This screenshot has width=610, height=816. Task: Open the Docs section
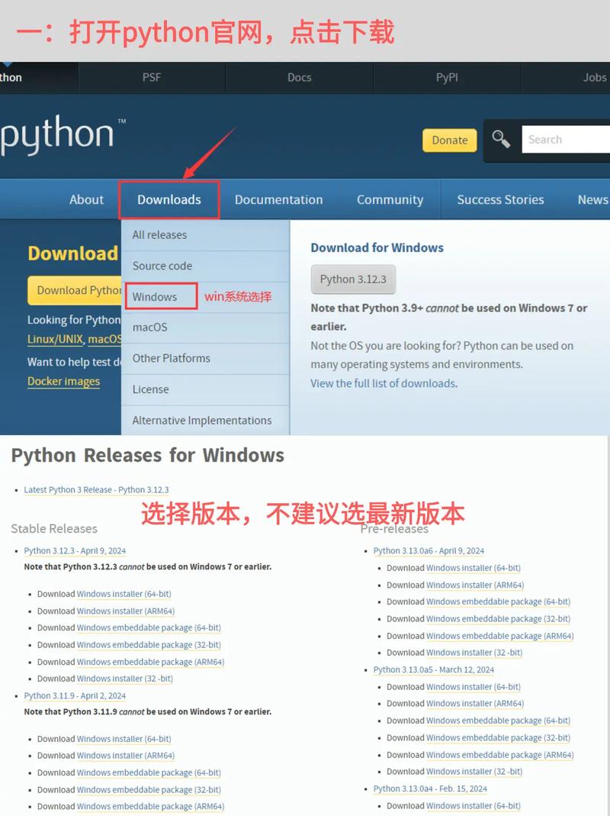(299, 77)
